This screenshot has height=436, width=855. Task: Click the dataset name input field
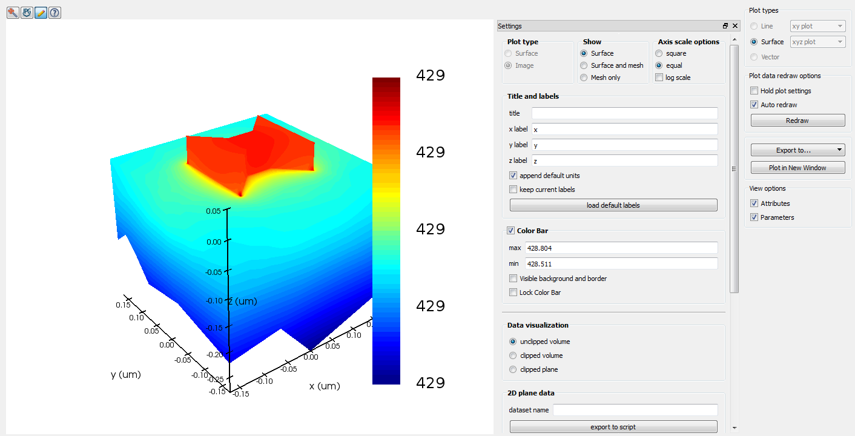pyautogui.click(x=635, y=410)
